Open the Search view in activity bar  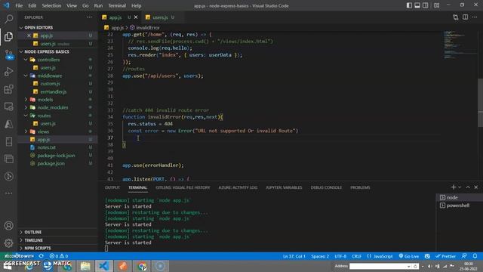coord(8,19)
